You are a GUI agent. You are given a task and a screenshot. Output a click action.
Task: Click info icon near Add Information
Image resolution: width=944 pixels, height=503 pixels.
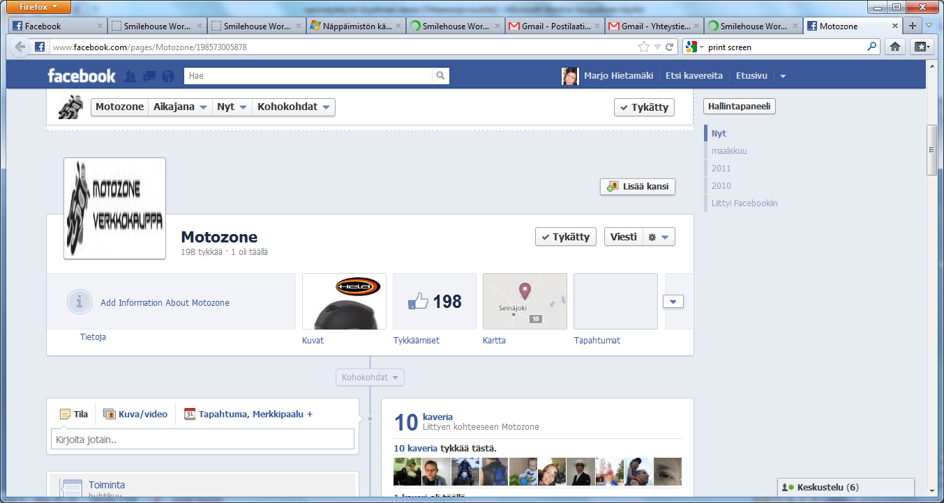pyautogui.click(x=80, y=302)
